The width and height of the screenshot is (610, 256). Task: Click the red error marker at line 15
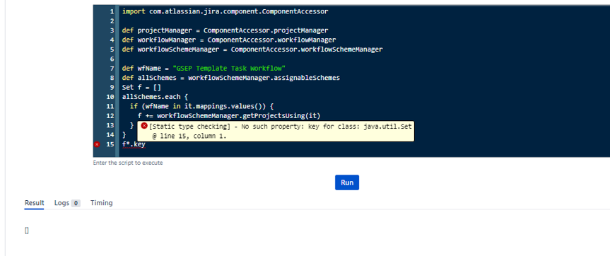tap(97, 144)
